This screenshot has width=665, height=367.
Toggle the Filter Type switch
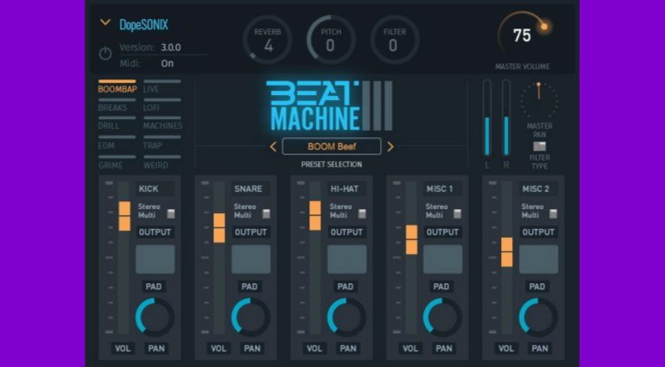pos(540,147)
